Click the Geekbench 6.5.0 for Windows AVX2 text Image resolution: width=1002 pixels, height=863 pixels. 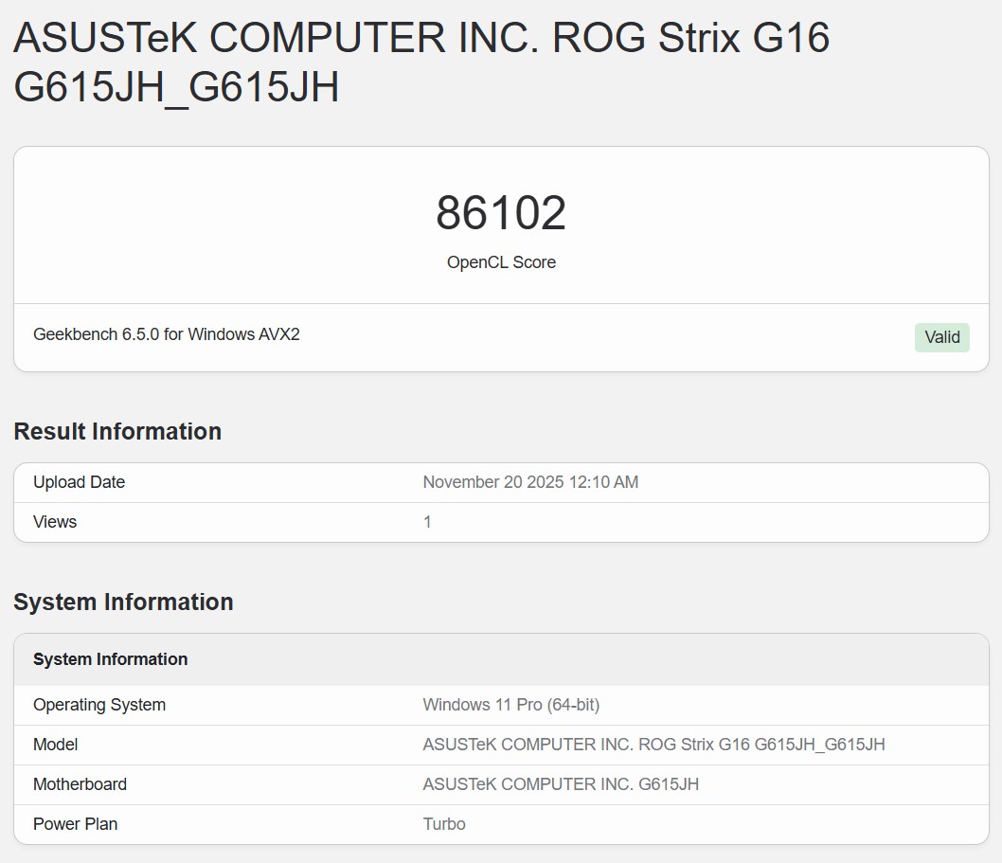coord(167,334)
